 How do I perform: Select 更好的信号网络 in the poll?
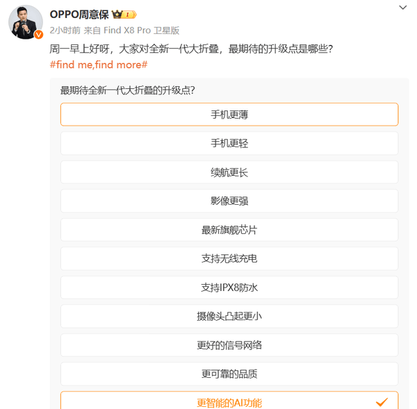click(229, 345)
